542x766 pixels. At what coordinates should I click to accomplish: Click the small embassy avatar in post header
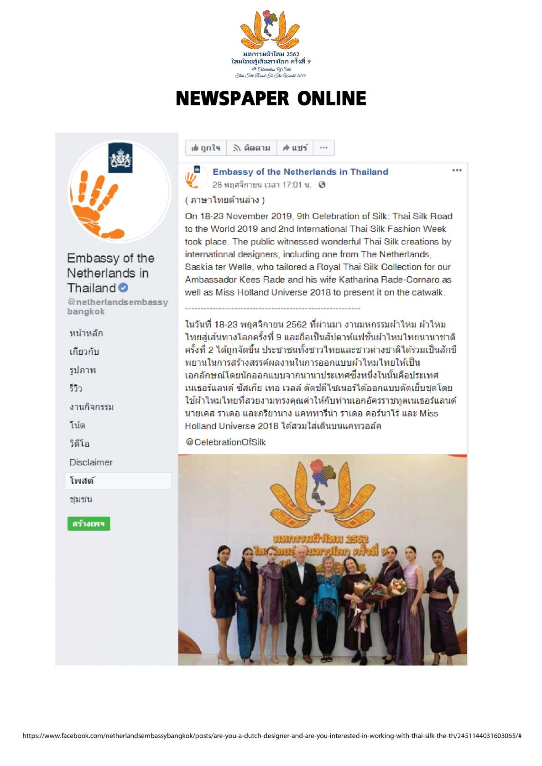pos(193,177)
